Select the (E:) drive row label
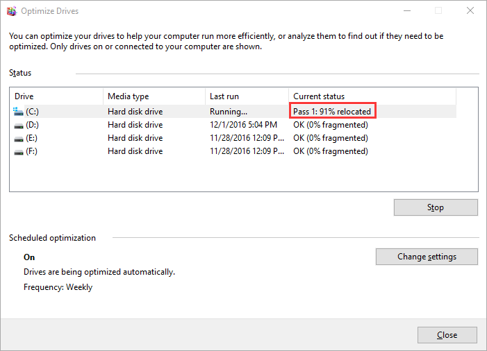 (32, 138)
